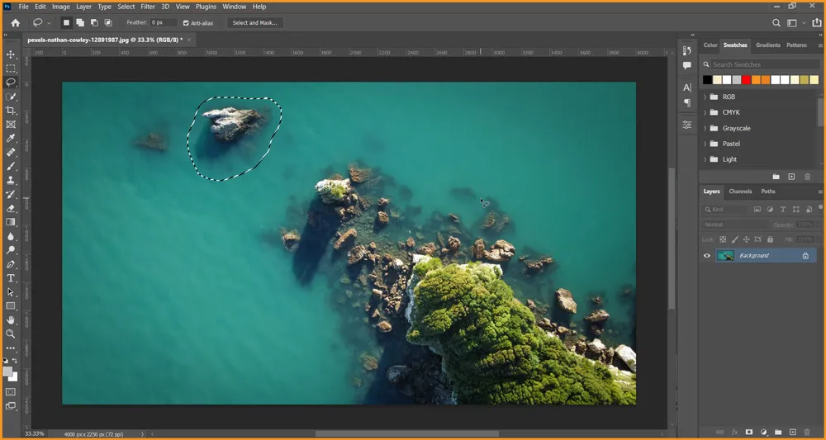The height and width of the screenshot is (440, 826).
Task: Select the Rectangular Marquee tool
Action: pyautogui.click(x=11, y=69)
